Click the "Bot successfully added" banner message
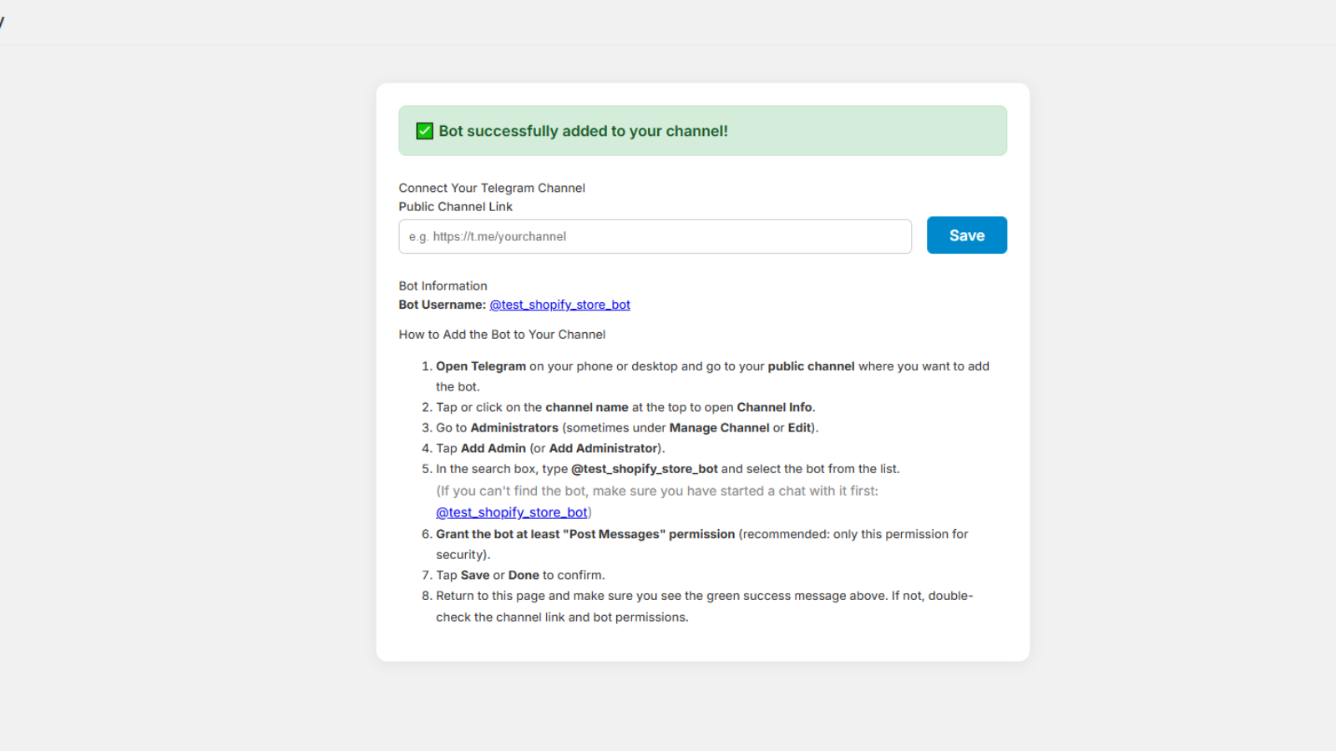The image size is (1336, 751). (583, 131)
